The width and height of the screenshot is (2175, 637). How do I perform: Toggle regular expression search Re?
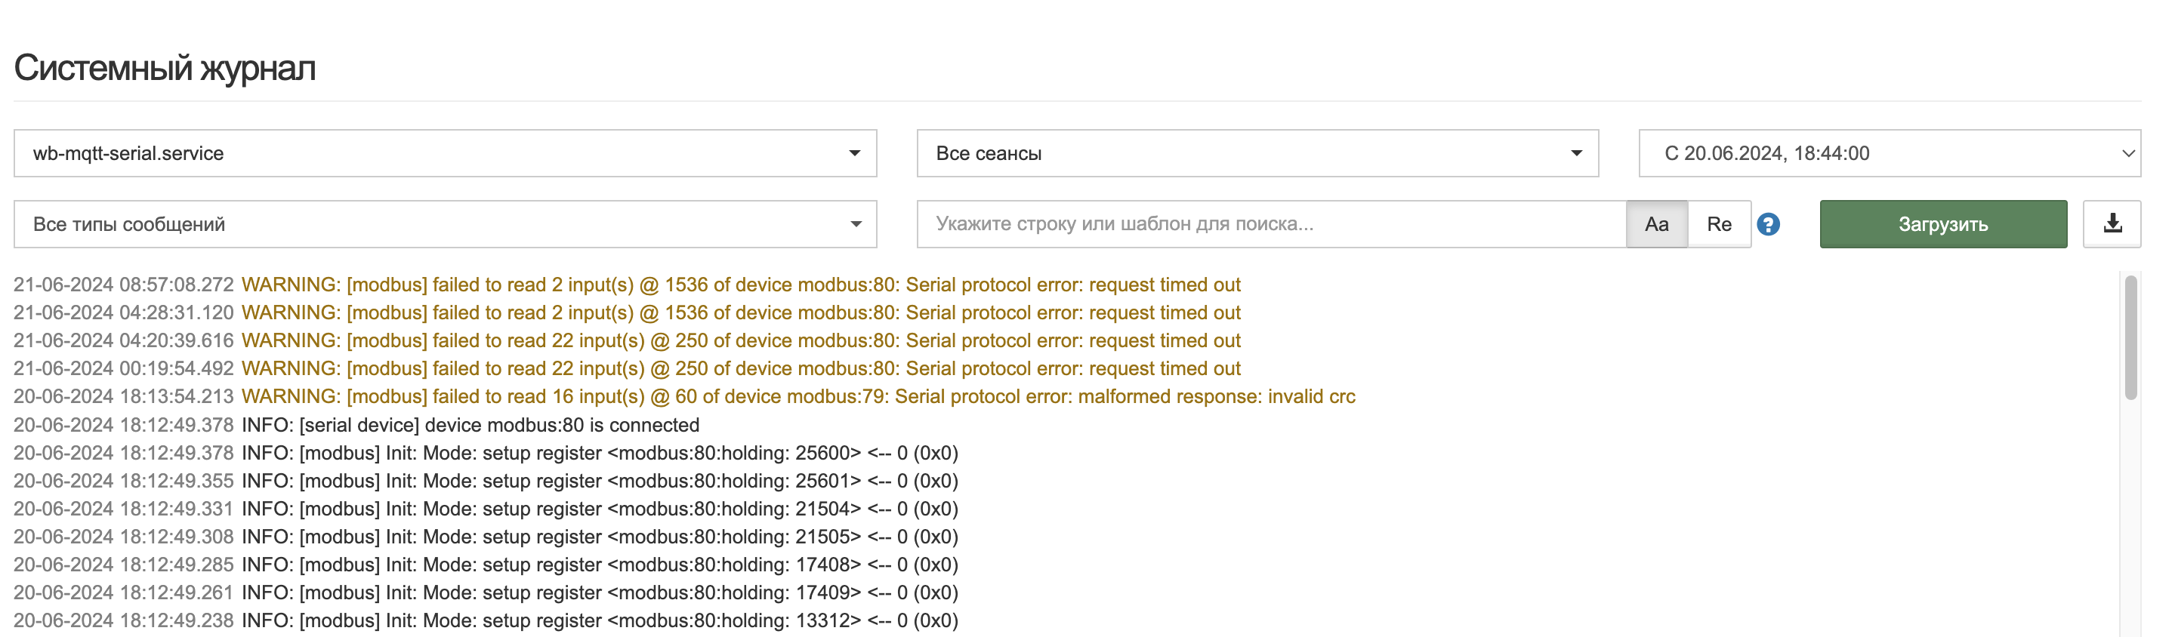click(1718, 224)
